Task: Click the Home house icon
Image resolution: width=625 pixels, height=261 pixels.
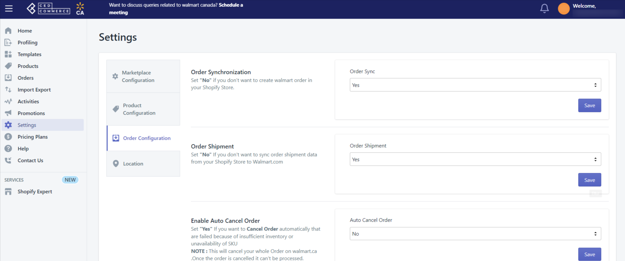Action: pyautogui.click(x=8, y=30)
